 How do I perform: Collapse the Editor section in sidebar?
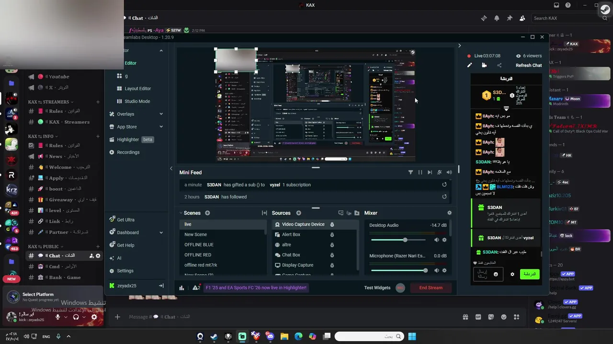(x=161, y=50)
